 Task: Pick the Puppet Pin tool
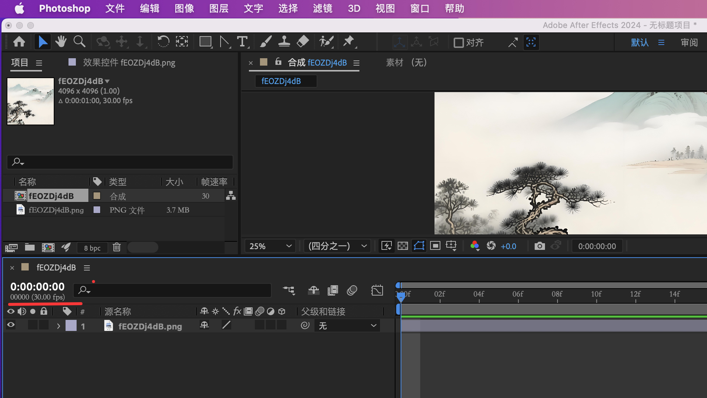click(348, 42)
